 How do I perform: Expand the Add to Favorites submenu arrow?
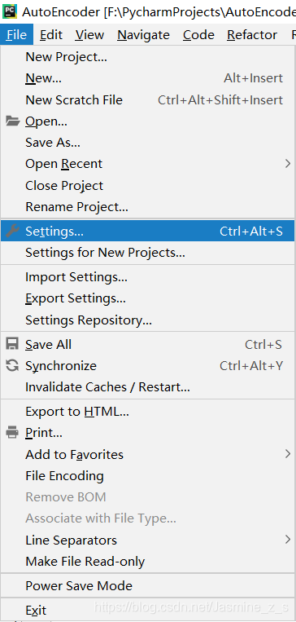pos(288,454)
